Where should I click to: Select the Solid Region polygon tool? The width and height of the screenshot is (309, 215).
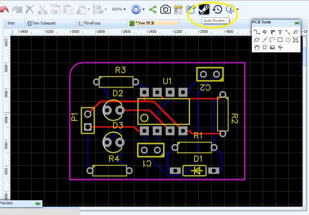(257, 40)
